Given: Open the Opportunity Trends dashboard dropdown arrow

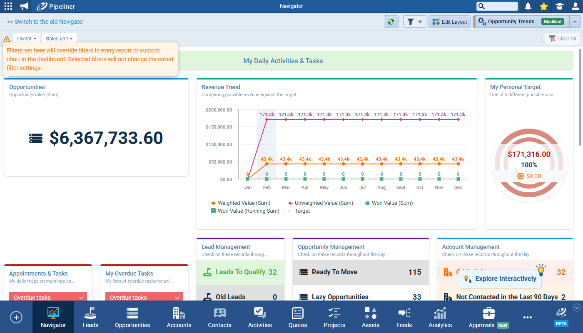Looking at the screenshot, I should [575, 22].
